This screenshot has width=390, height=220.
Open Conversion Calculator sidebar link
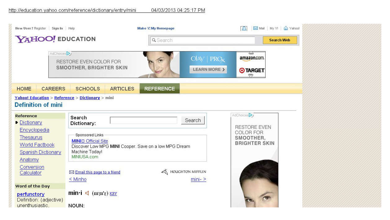tap(32, 170)
